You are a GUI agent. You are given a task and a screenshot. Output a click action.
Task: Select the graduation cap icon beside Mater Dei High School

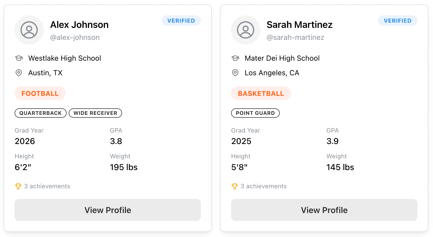point(235,58)
